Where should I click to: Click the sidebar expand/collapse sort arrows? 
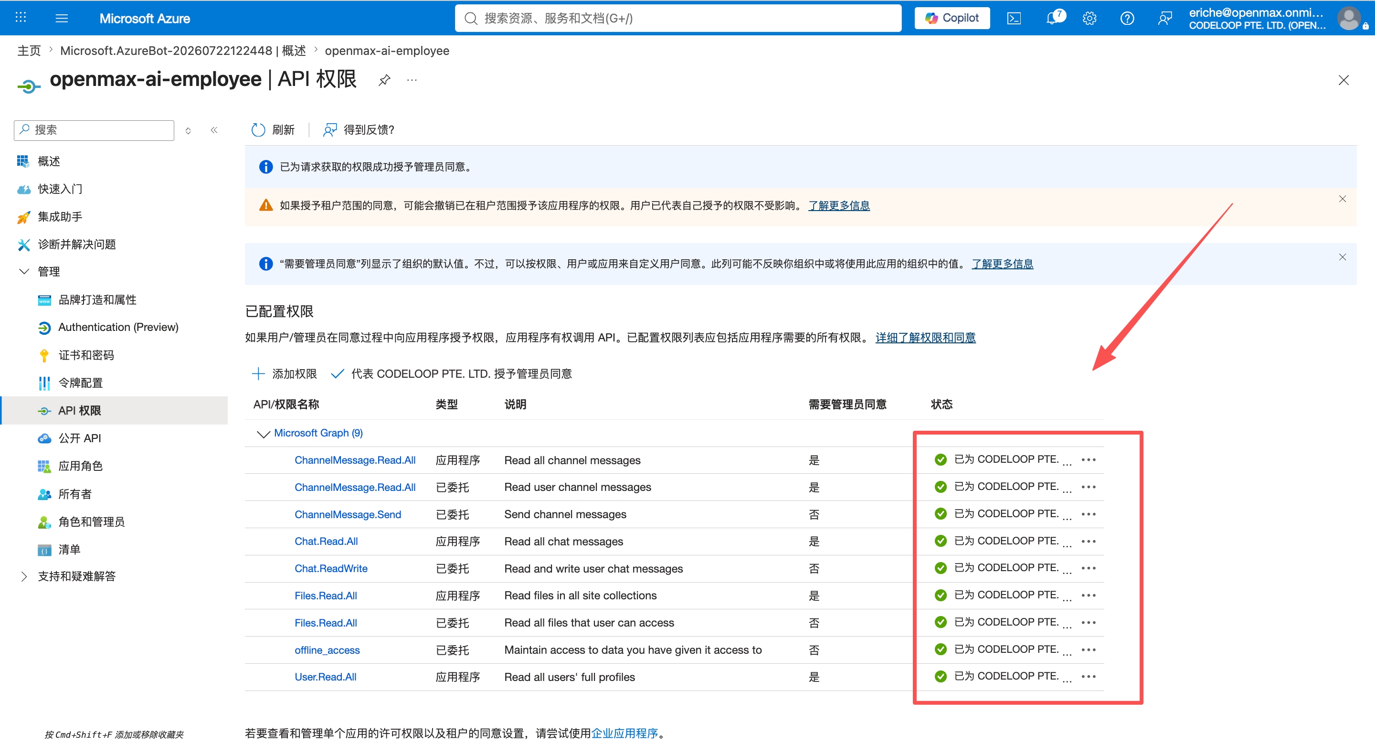188,131
